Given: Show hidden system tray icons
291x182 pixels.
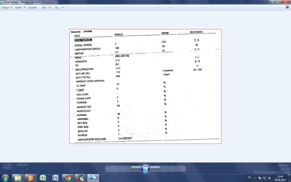Looking at the screenshot, I should pyautogui.click(x=255, y=178).
